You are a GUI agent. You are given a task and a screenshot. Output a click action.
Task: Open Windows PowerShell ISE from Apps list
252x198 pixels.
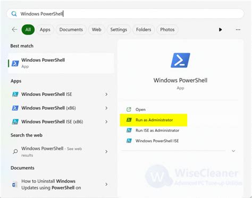(57, 94)
